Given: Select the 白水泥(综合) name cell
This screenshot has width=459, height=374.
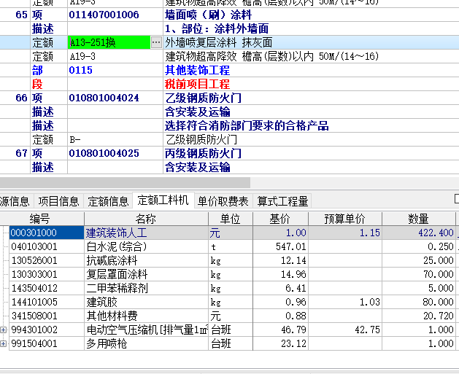Looking at the screenshot, I should [x=147, y=247].
